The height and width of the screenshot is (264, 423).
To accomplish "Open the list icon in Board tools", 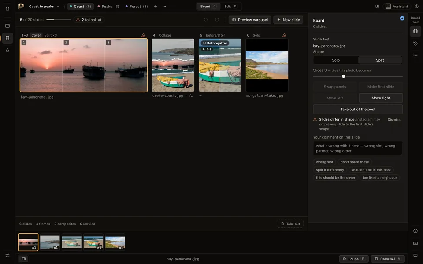I will [x=416, y=56].
